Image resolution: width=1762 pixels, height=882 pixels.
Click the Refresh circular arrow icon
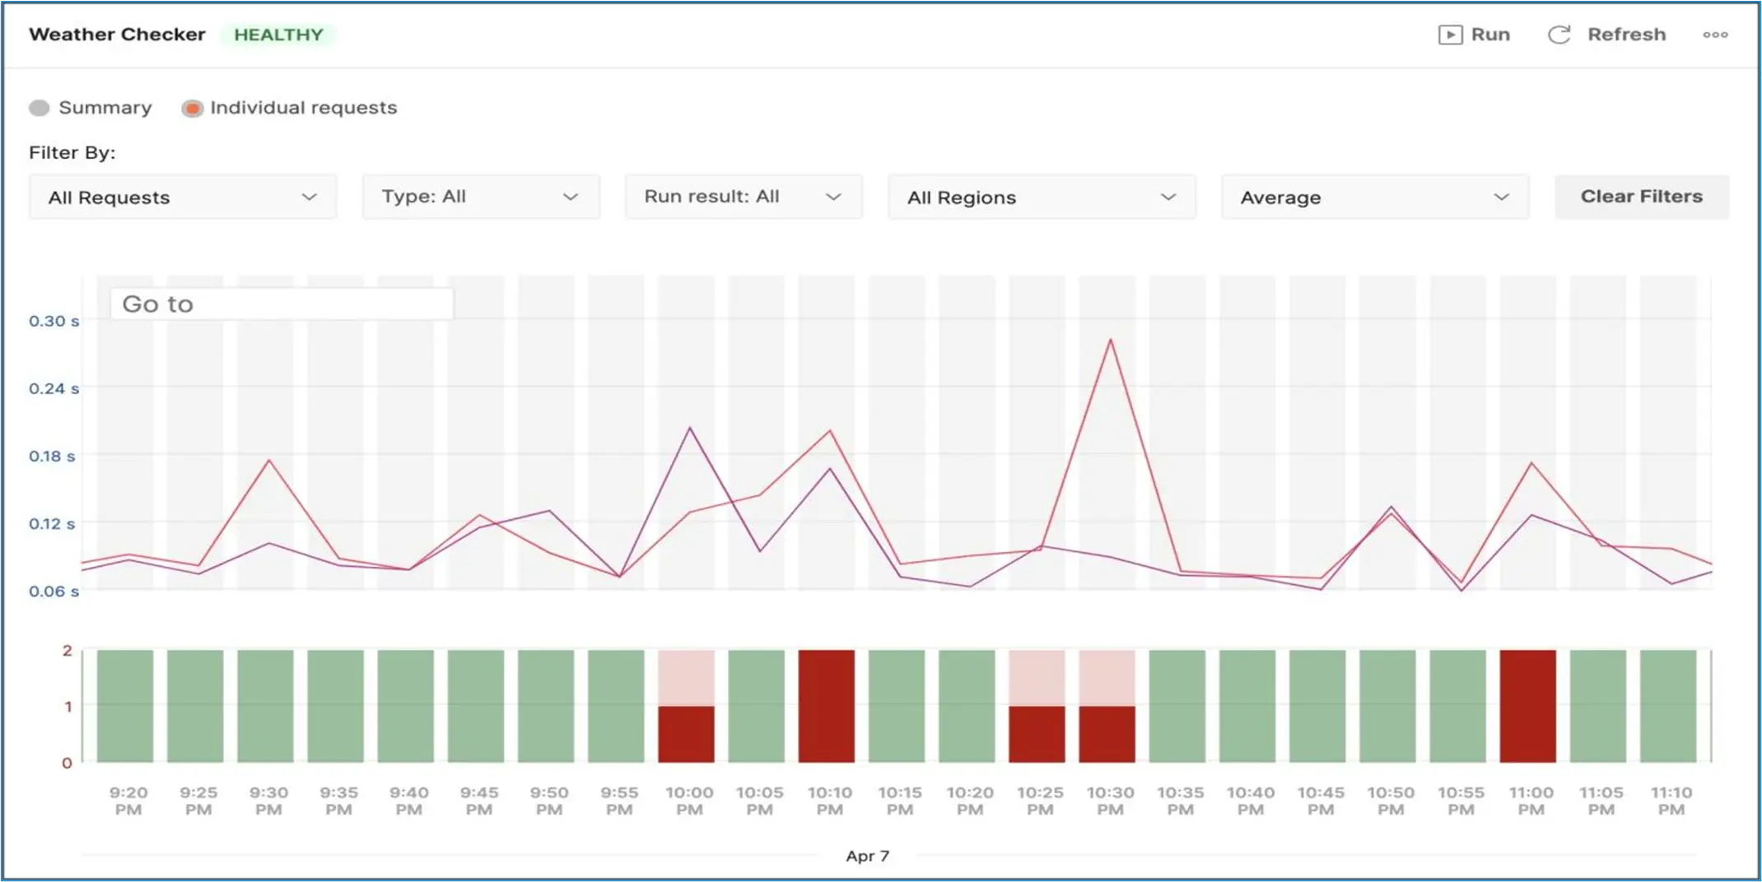tap(1559, 35)
